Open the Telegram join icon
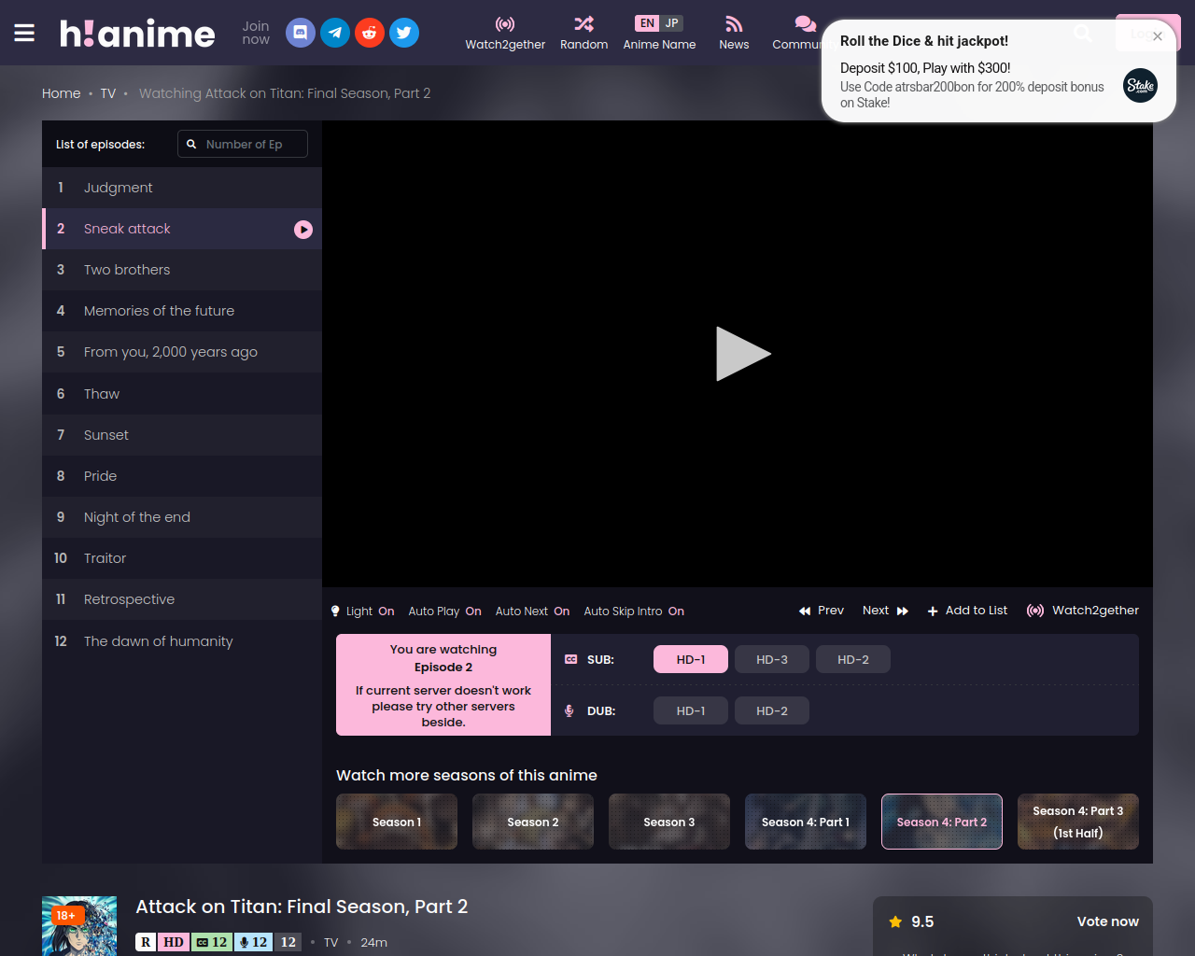Image resolution: width=1195 pixels, height=956 pixels. click(x=335, y=33)
